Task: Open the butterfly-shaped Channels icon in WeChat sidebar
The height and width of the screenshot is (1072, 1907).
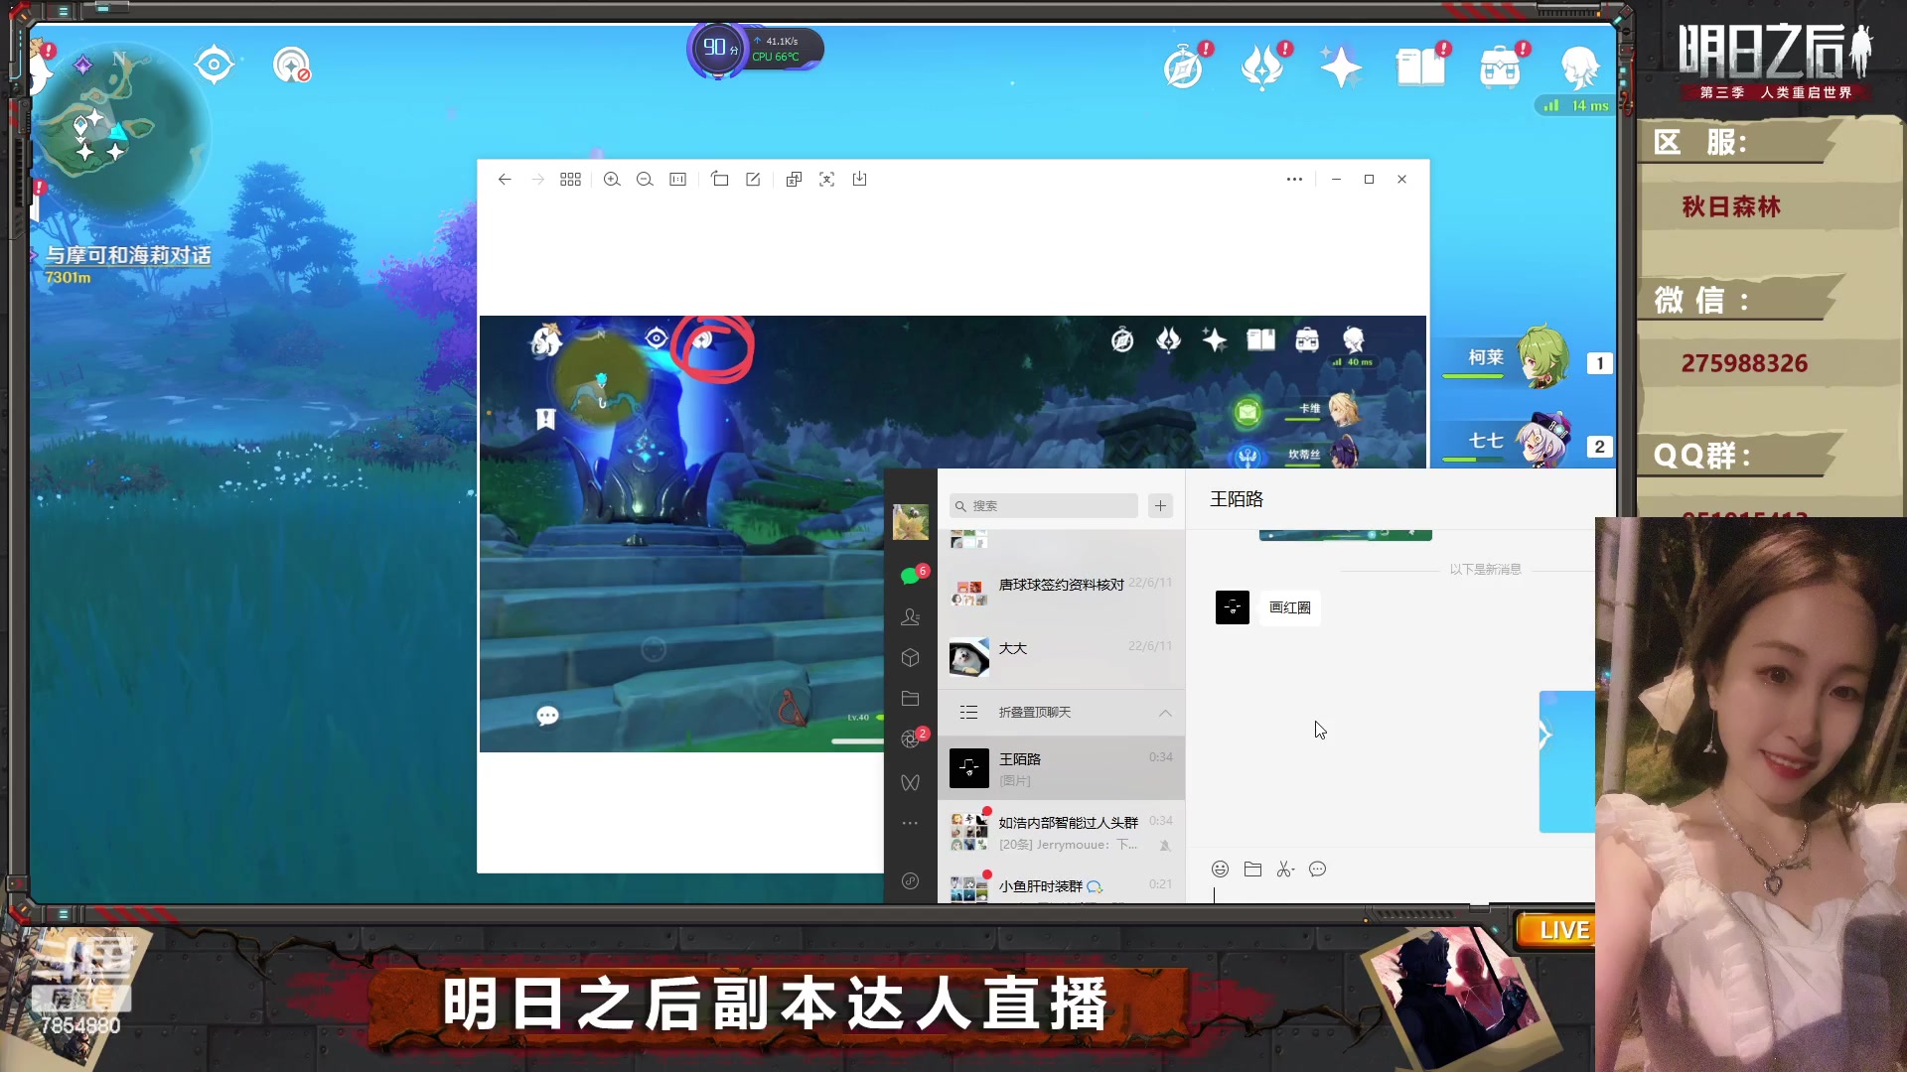Action: point(910,782)
